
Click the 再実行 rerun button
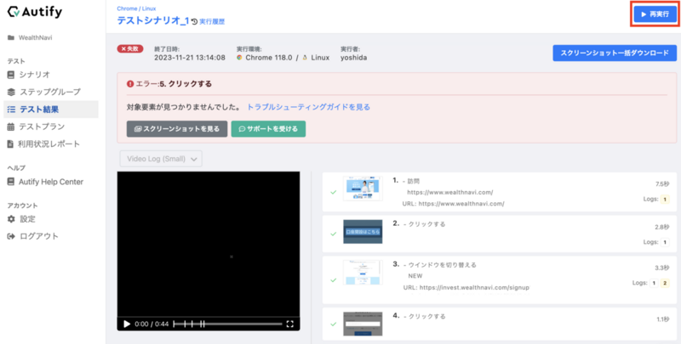tap(655, 14)
